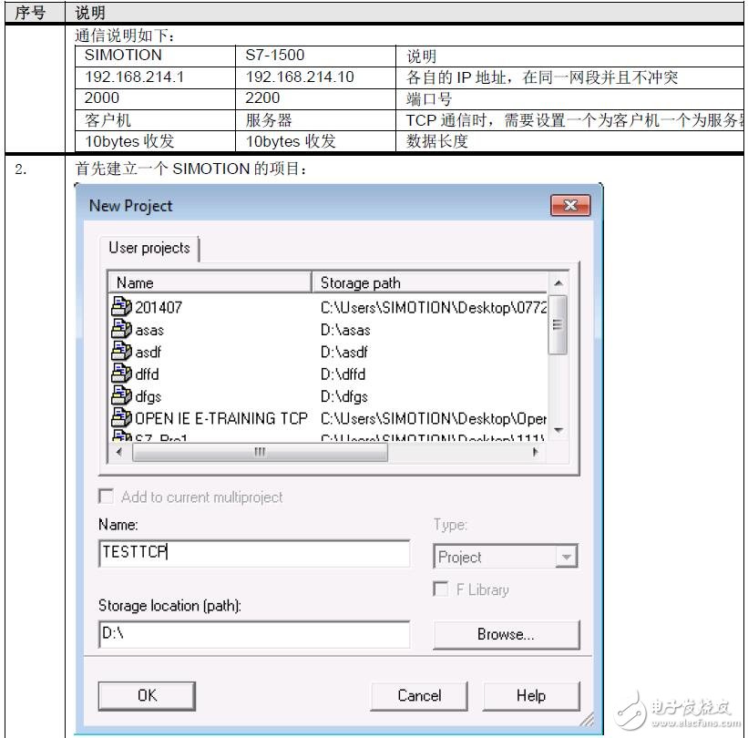Image resolution: width=748 pixels, height=738 pixels.
Task: Open the Type dropdown showing Project
Action: coord(568,556)
